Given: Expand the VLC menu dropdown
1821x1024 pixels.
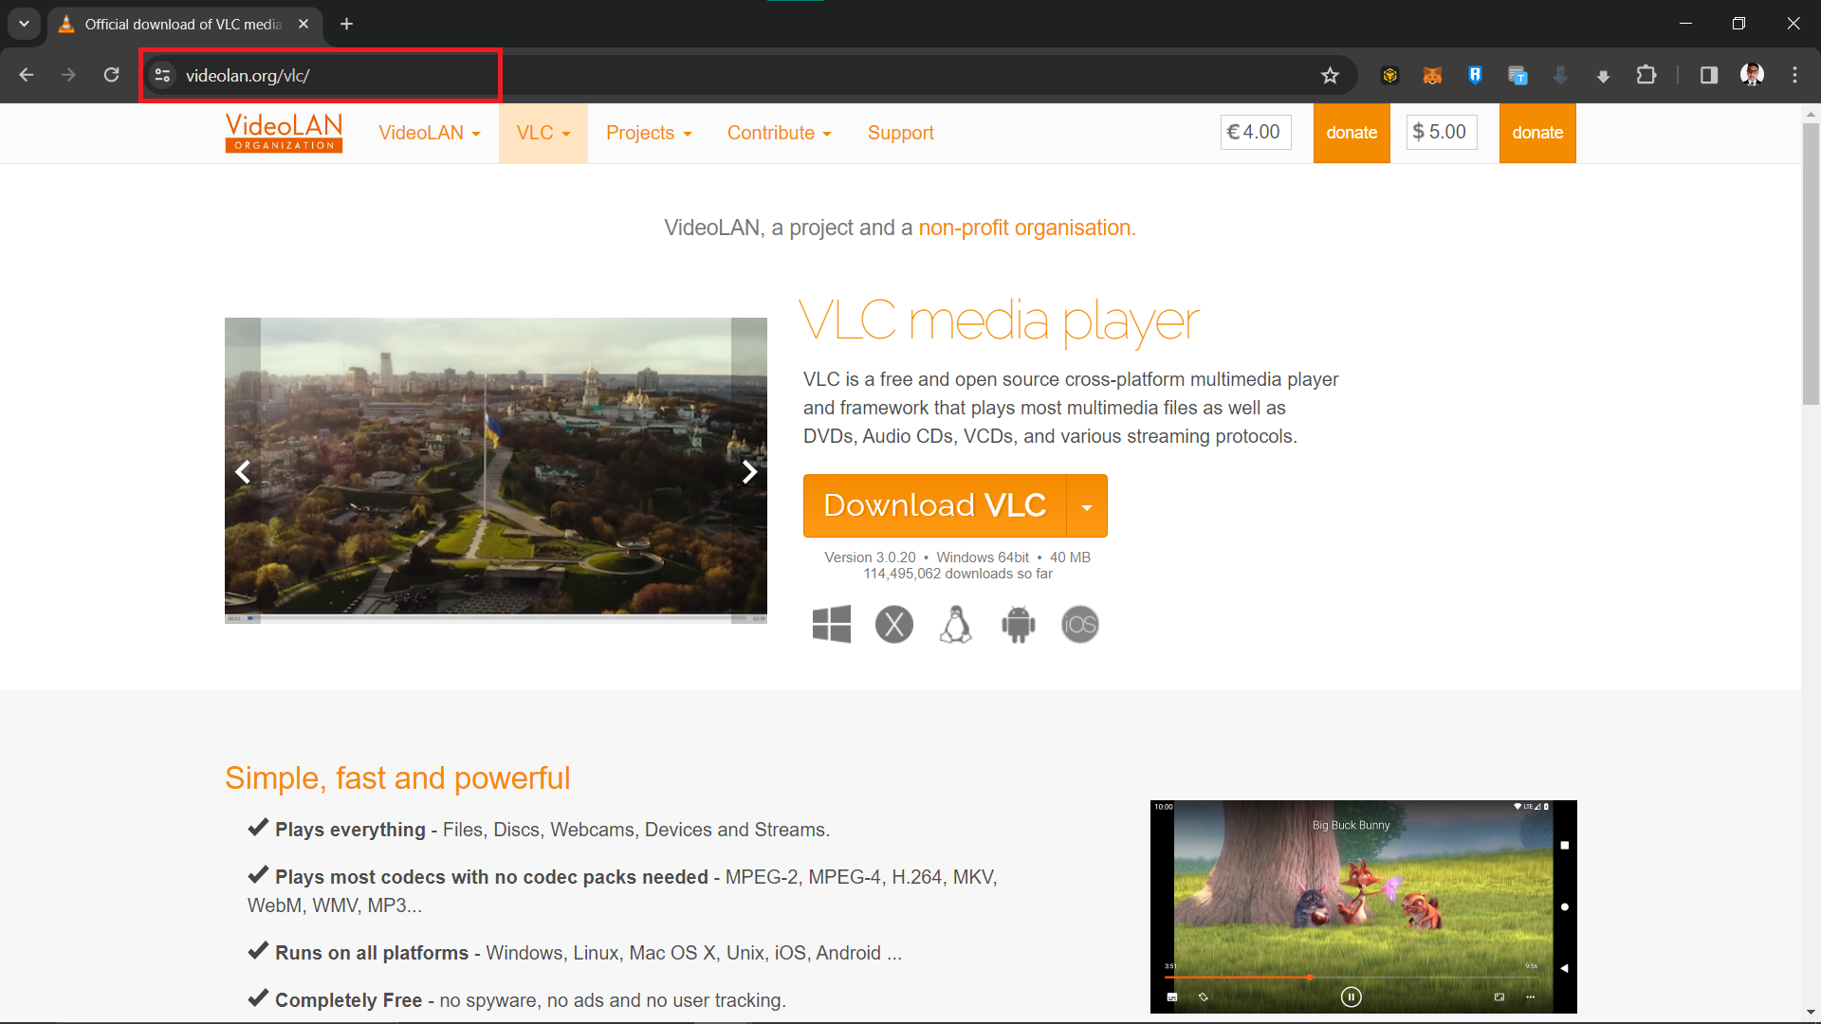Looking at the screenshot, I should click(543, 133).
